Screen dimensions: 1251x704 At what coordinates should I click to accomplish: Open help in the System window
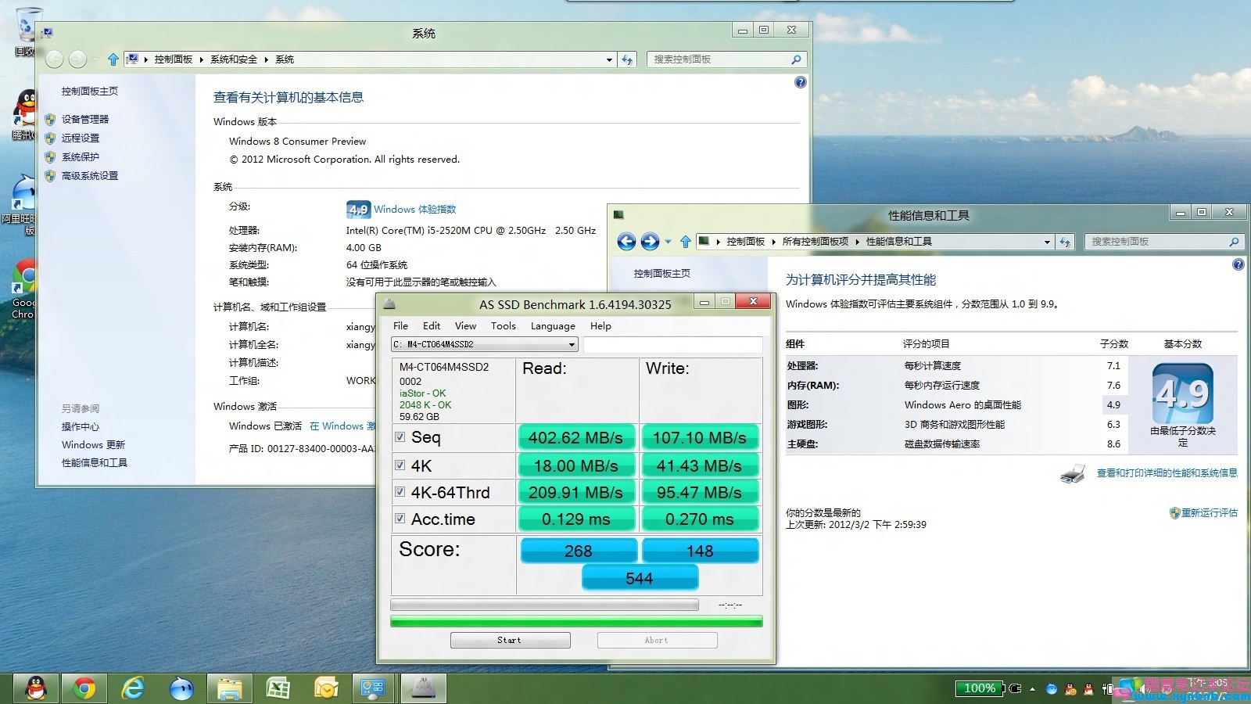[800, 82]
